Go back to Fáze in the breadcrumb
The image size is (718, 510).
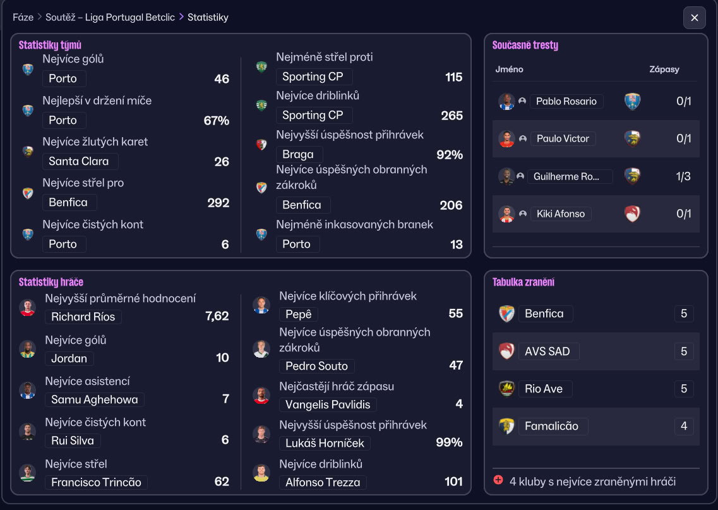23,18
